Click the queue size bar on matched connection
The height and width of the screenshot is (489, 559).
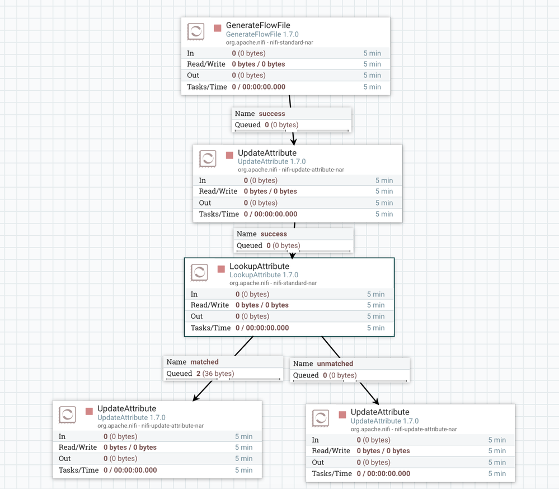click(223, 379)
